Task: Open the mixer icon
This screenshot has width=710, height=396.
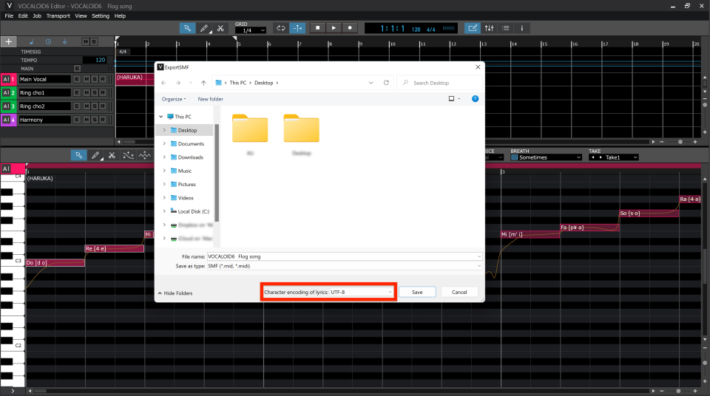Action: coord(489,28)
